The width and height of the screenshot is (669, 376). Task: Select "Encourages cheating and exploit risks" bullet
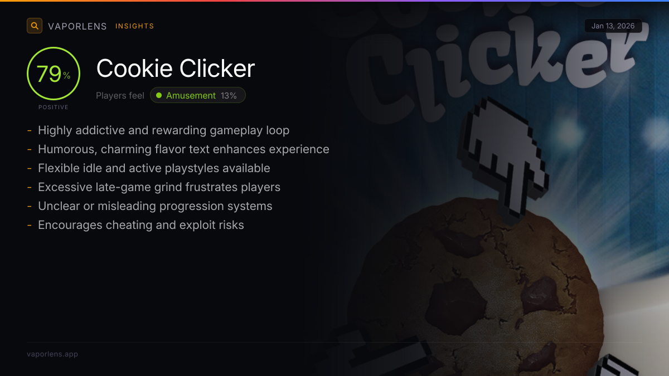[x=141, y=225]
